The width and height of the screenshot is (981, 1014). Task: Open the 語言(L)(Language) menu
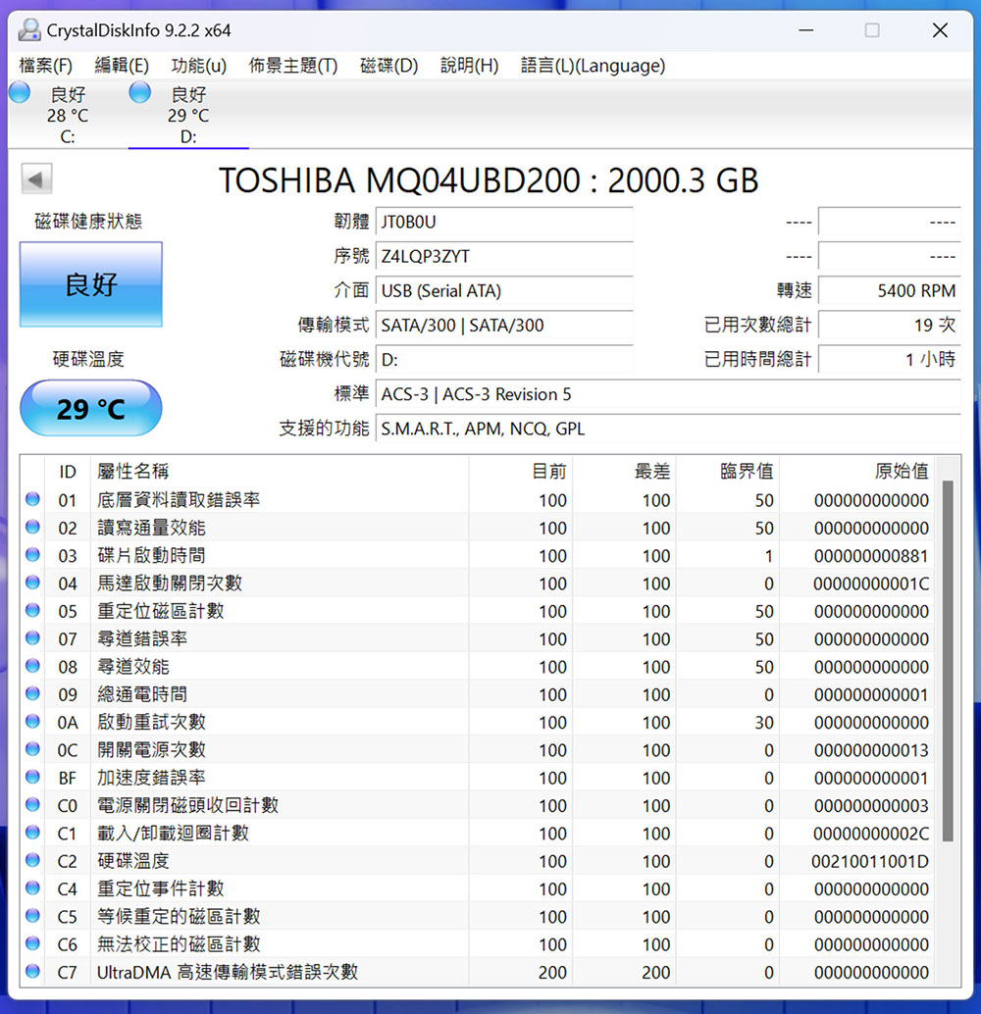pos(593,66)
